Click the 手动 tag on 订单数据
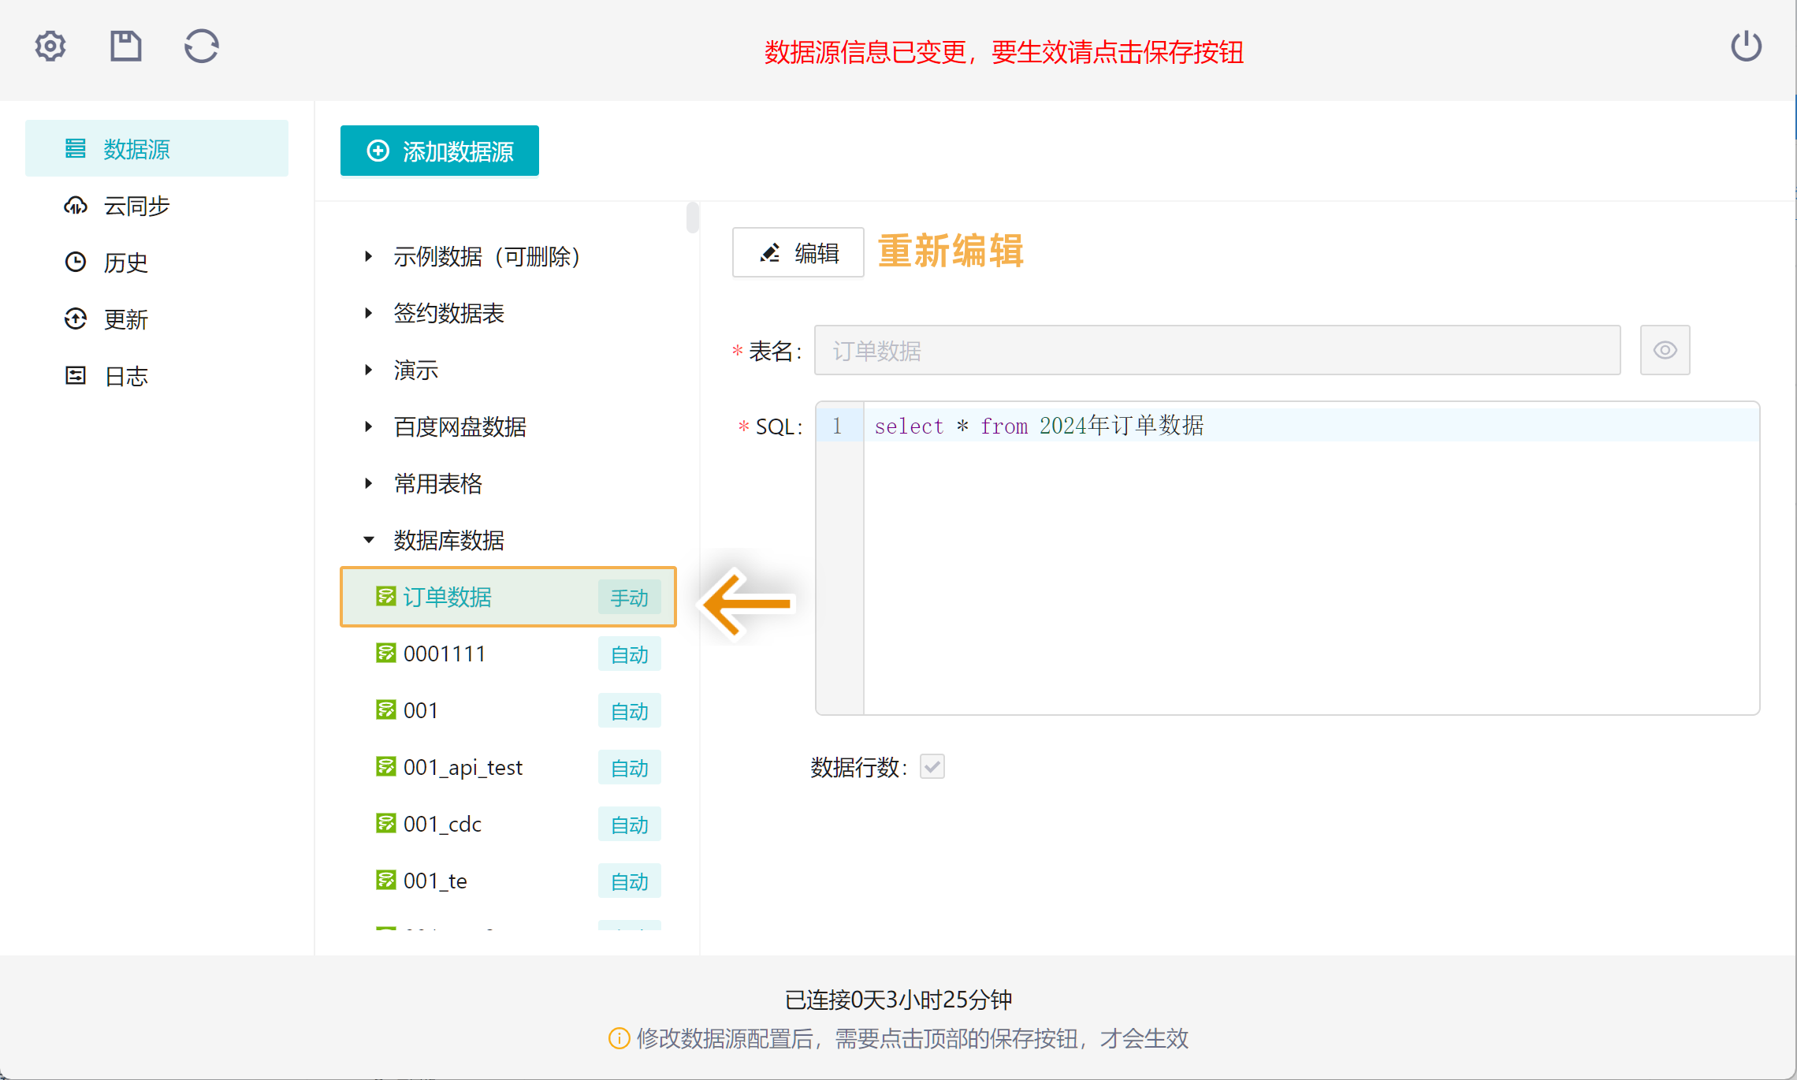The width and height of the screenshot is (1797, 1080). click(x=629, y=598)
